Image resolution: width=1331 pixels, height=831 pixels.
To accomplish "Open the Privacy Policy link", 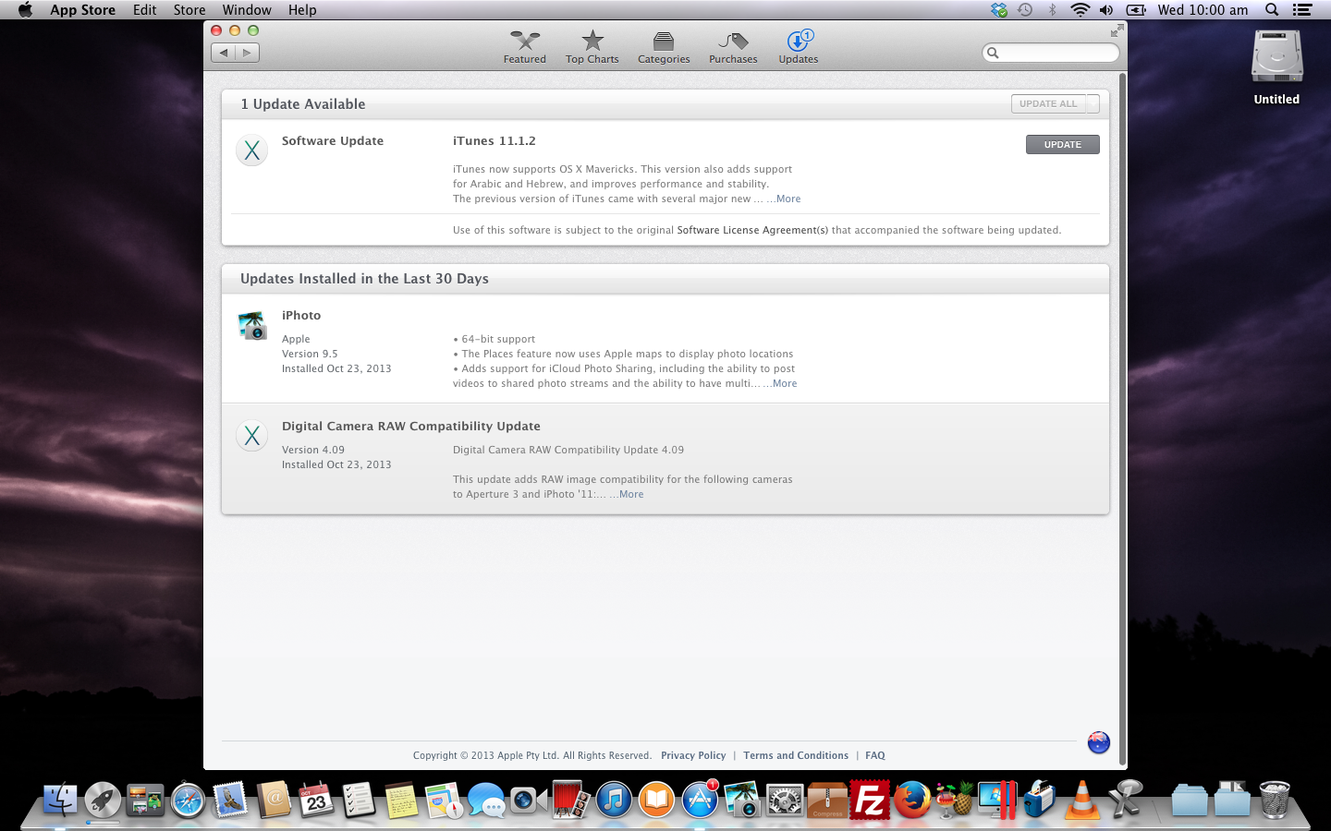I will click(693, 755).
